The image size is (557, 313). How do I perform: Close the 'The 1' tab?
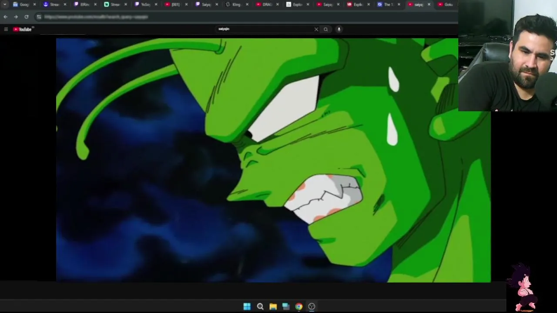[399, 4]
